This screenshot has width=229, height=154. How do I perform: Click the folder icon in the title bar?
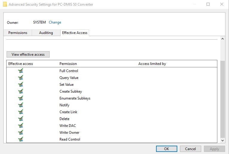5,4
